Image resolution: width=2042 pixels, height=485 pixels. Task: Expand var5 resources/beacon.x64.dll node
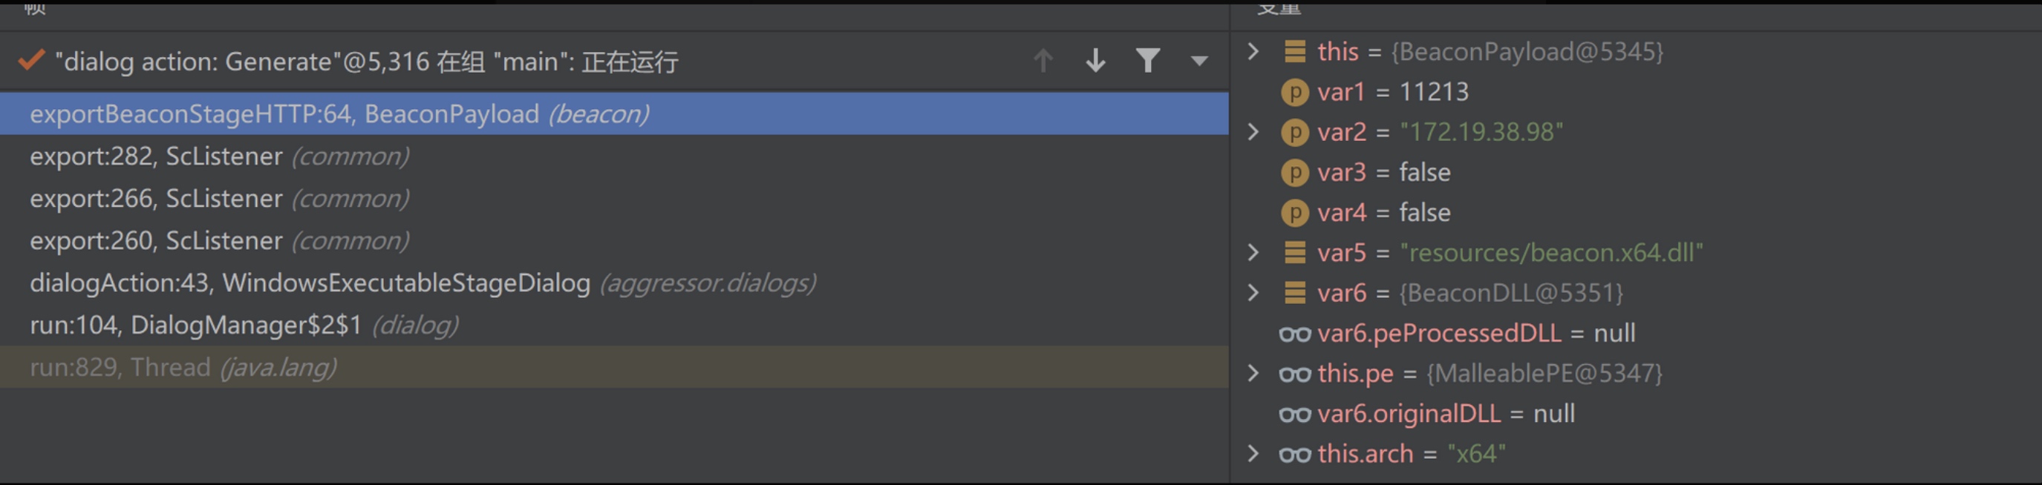click(x=1253, y=252)
